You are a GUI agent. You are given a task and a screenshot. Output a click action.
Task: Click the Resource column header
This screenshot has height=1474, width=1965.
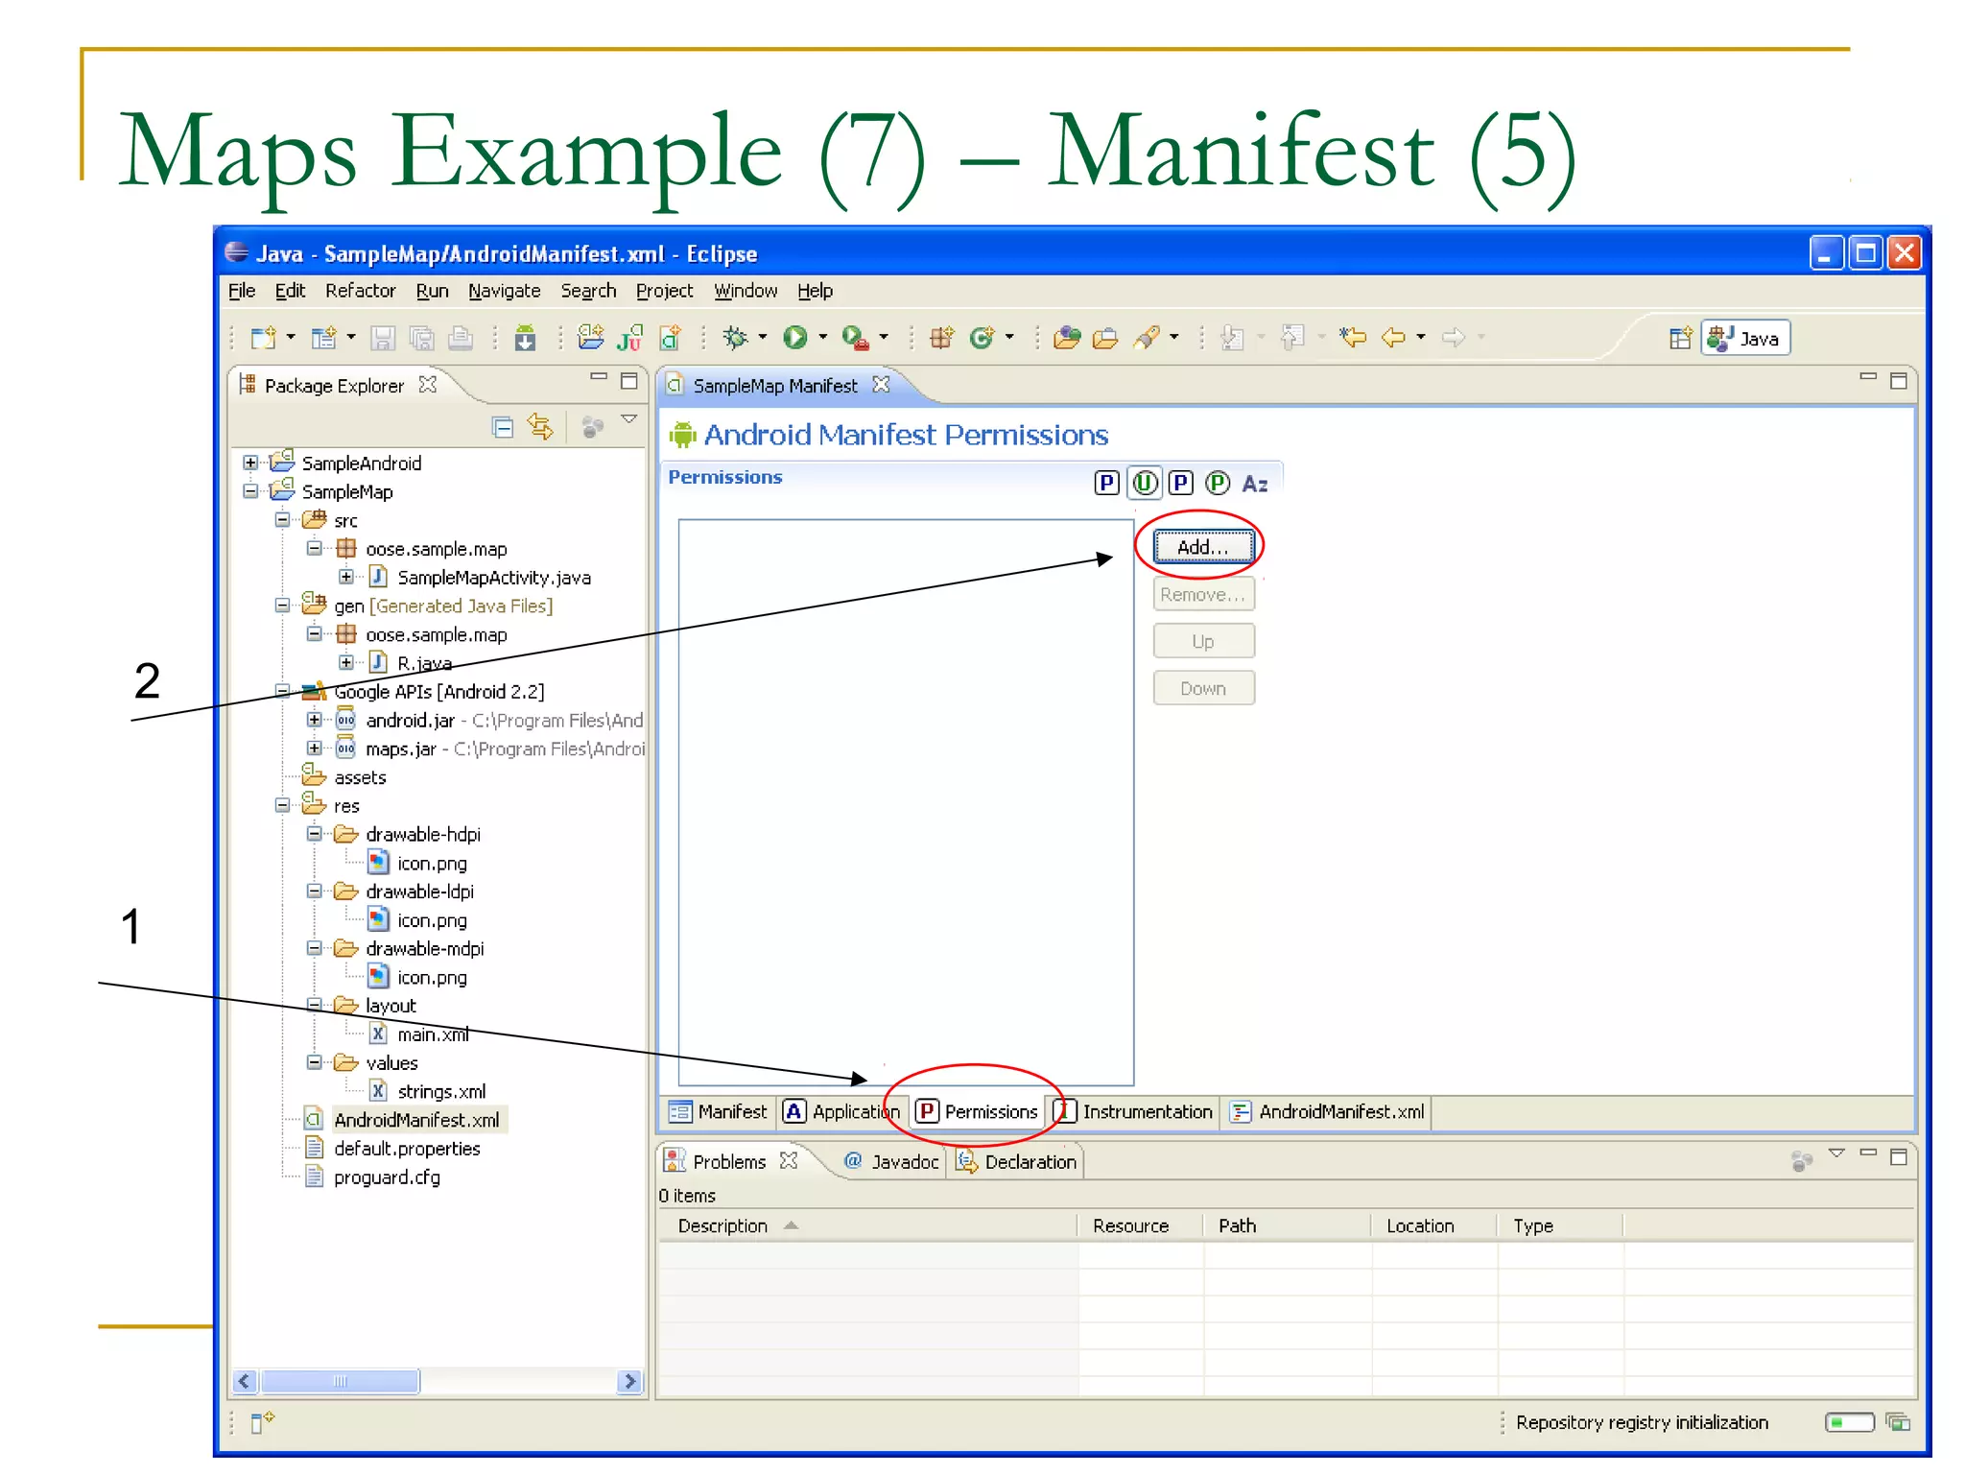(x=1141, y=1225)
